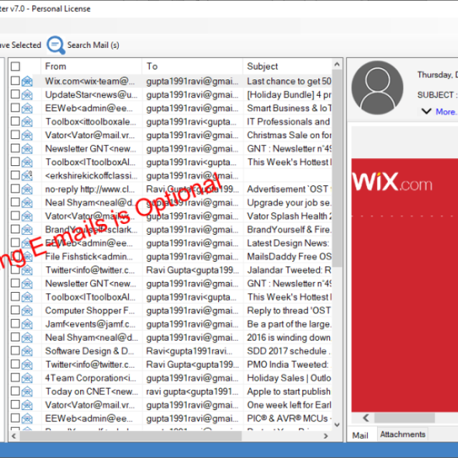The image size is (458, 458).
Task: Click envelope icon of Software Design row
Action: (x=27, y=351)
